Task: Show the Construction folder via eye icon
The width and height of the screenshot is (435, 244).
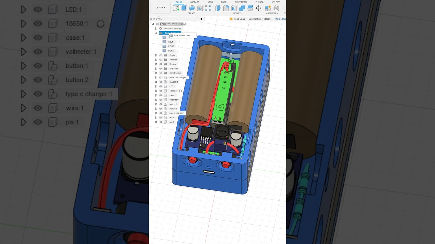Action: pyautogui.click(x=161, y=73)
